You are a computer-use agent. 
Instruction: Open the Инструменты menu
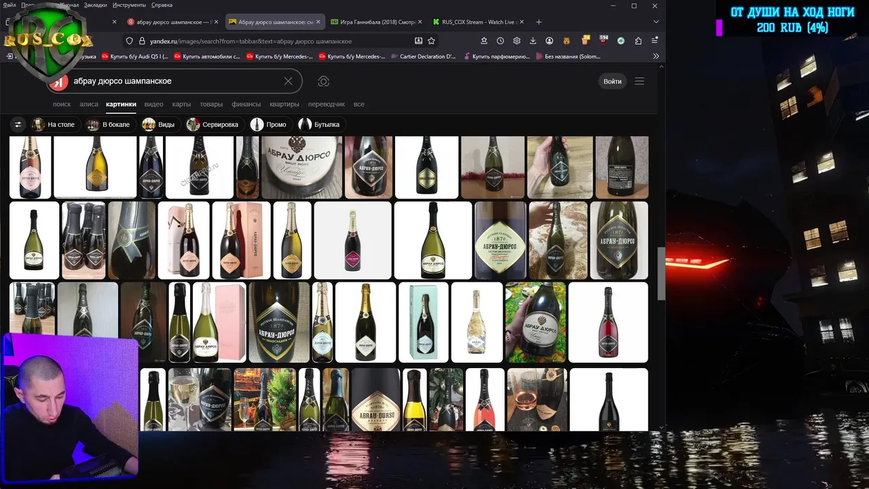point(129,5)
